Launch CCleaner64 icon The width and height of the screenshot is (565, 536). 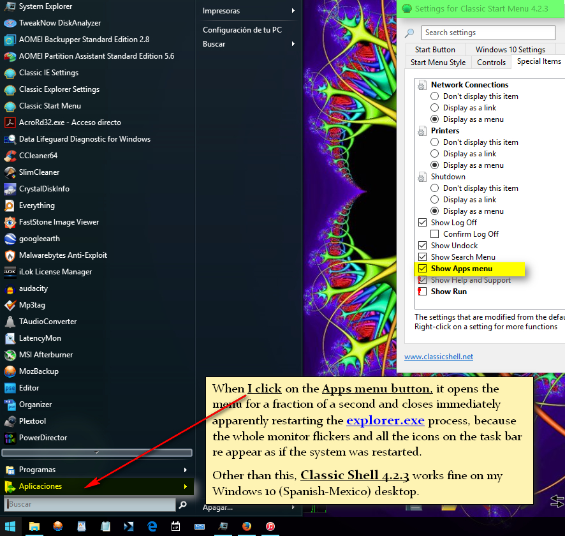(10, 156)
